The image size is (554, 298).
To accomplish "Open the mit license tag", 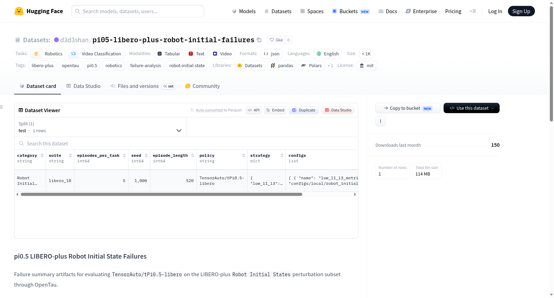I will (367, 65).
